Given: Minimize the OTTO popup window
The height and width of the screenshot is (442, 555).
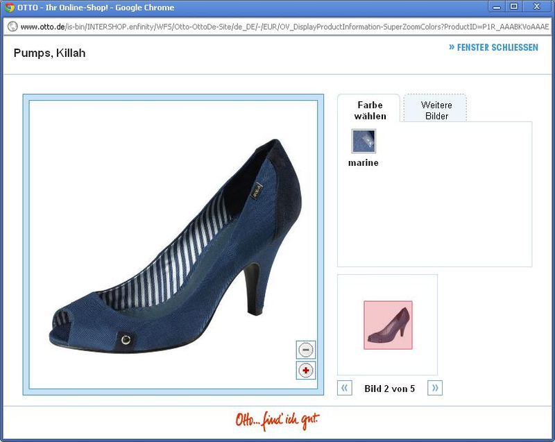Looking at the screenshot, I should 497,7.
